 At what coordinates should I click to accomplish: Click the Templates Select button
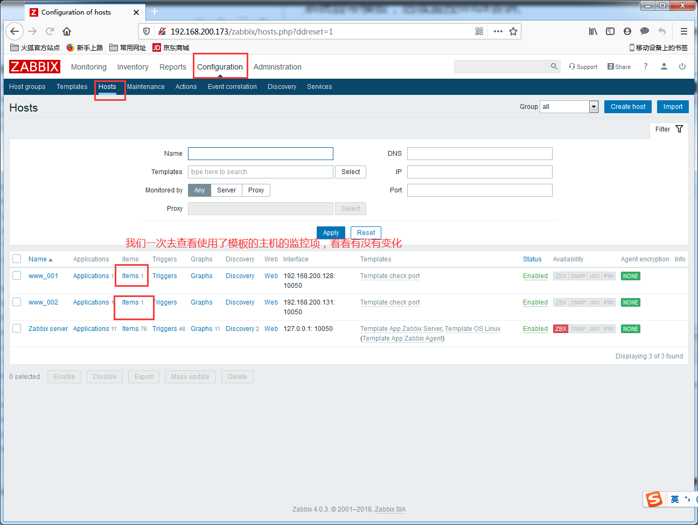click(351, 172)
